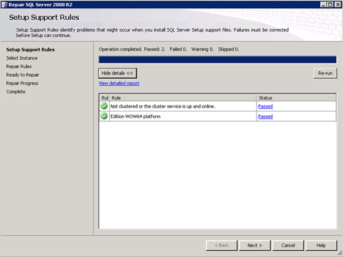Click the Status column header
The image size is (343, 257).
296,98
